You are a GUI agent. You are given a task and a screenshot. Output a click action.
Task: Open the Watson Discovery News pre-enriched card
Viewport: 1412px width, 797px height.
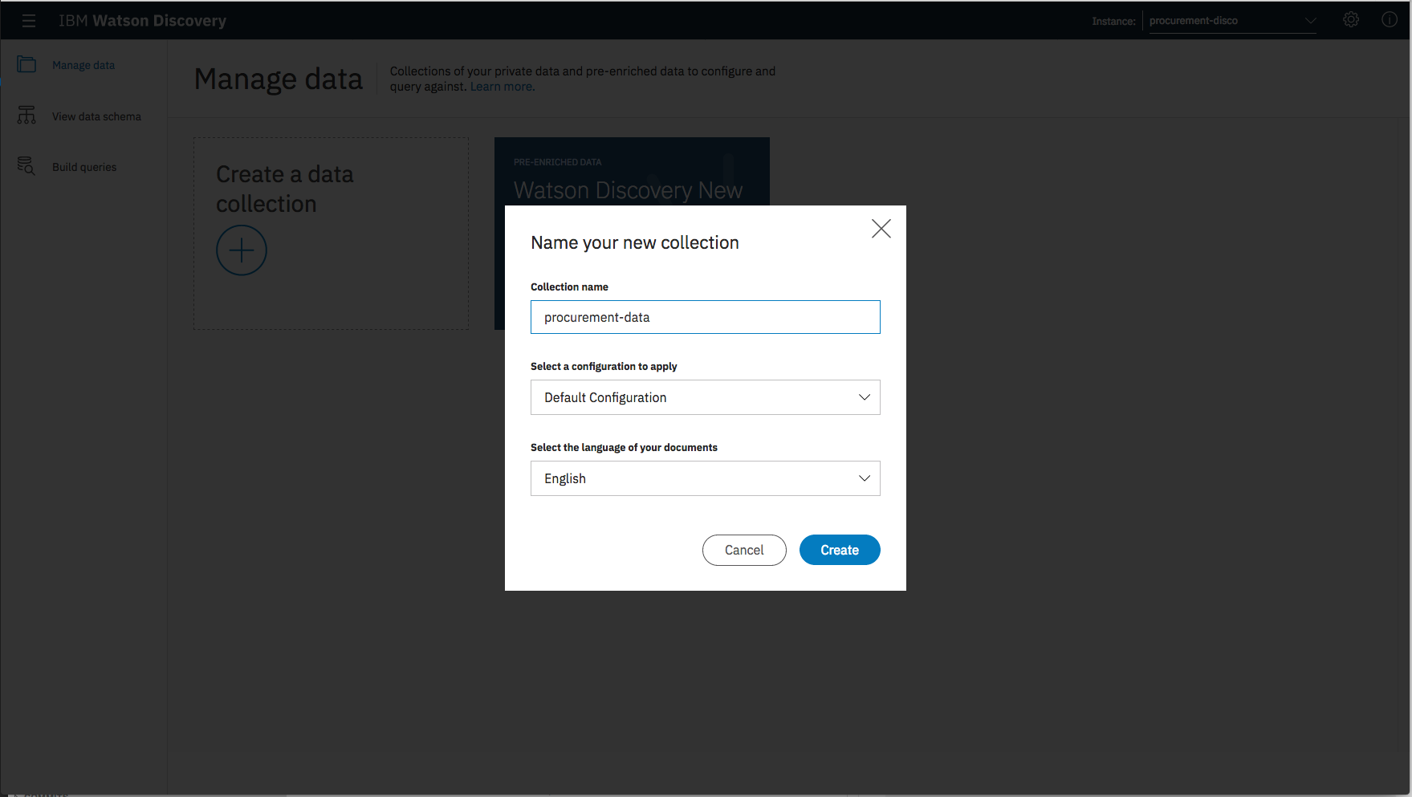pos(632,172)
